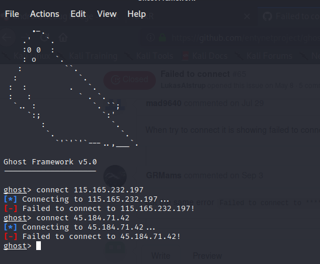Click 'connect 45.184.71.42' command text

click(x=83, y=218)
